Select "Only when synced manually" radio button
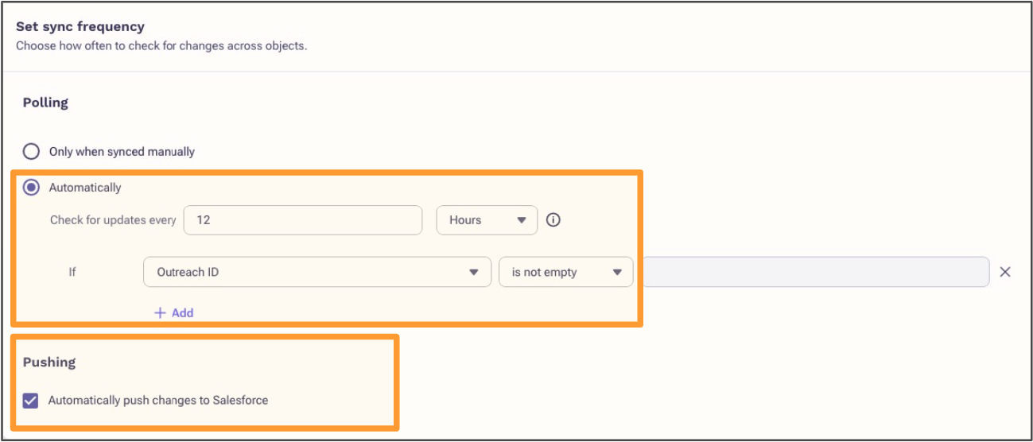Screen dimensions: 1033x442 (31, 151)
